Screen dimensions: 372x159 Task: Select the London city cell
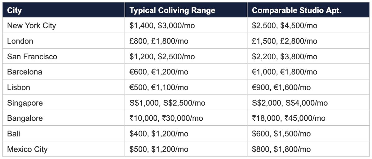pyautogui.click(x=20, y=41)
